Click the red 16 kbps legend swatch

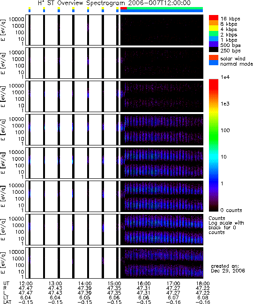[214, 18]
